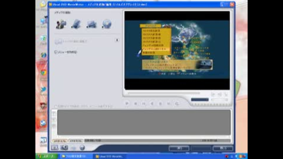Click the preview seek bar
The image size is (283, 159).
point(164,93)
